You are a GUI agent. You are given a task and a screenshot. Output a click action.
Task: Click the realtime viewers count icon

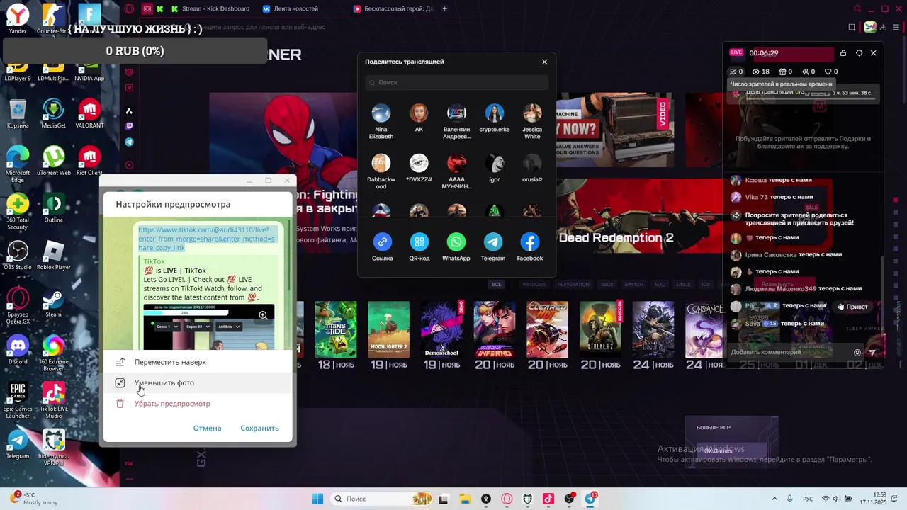[736, 72]
